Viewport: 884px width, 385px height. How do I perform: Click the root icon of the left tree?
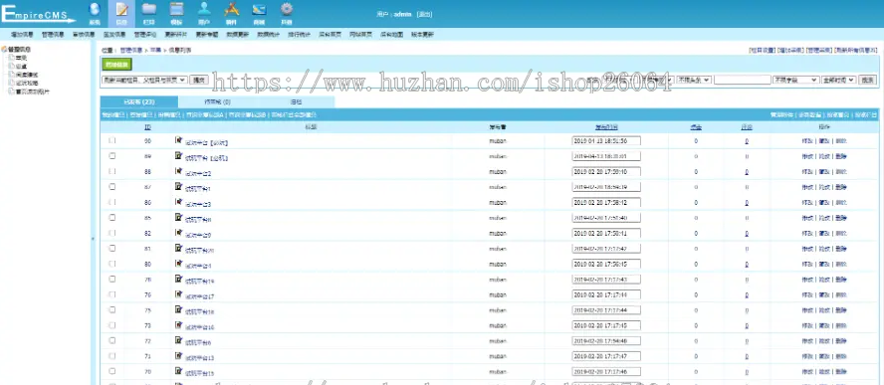tap(4, 50)
